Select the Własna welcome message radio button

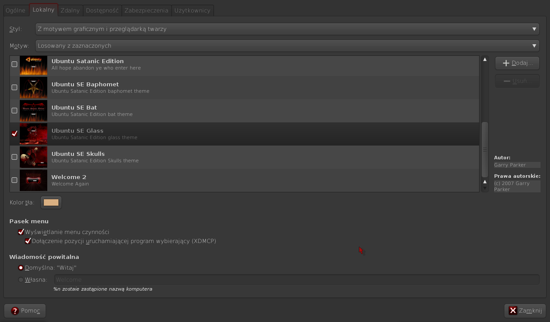click(21, 279)
